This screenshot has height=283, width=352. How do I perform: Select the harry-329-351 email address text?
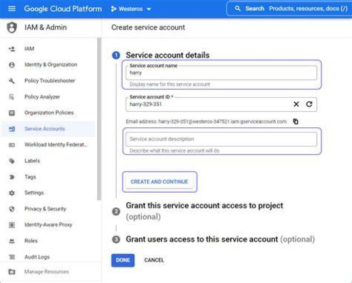tap(222, 121)
